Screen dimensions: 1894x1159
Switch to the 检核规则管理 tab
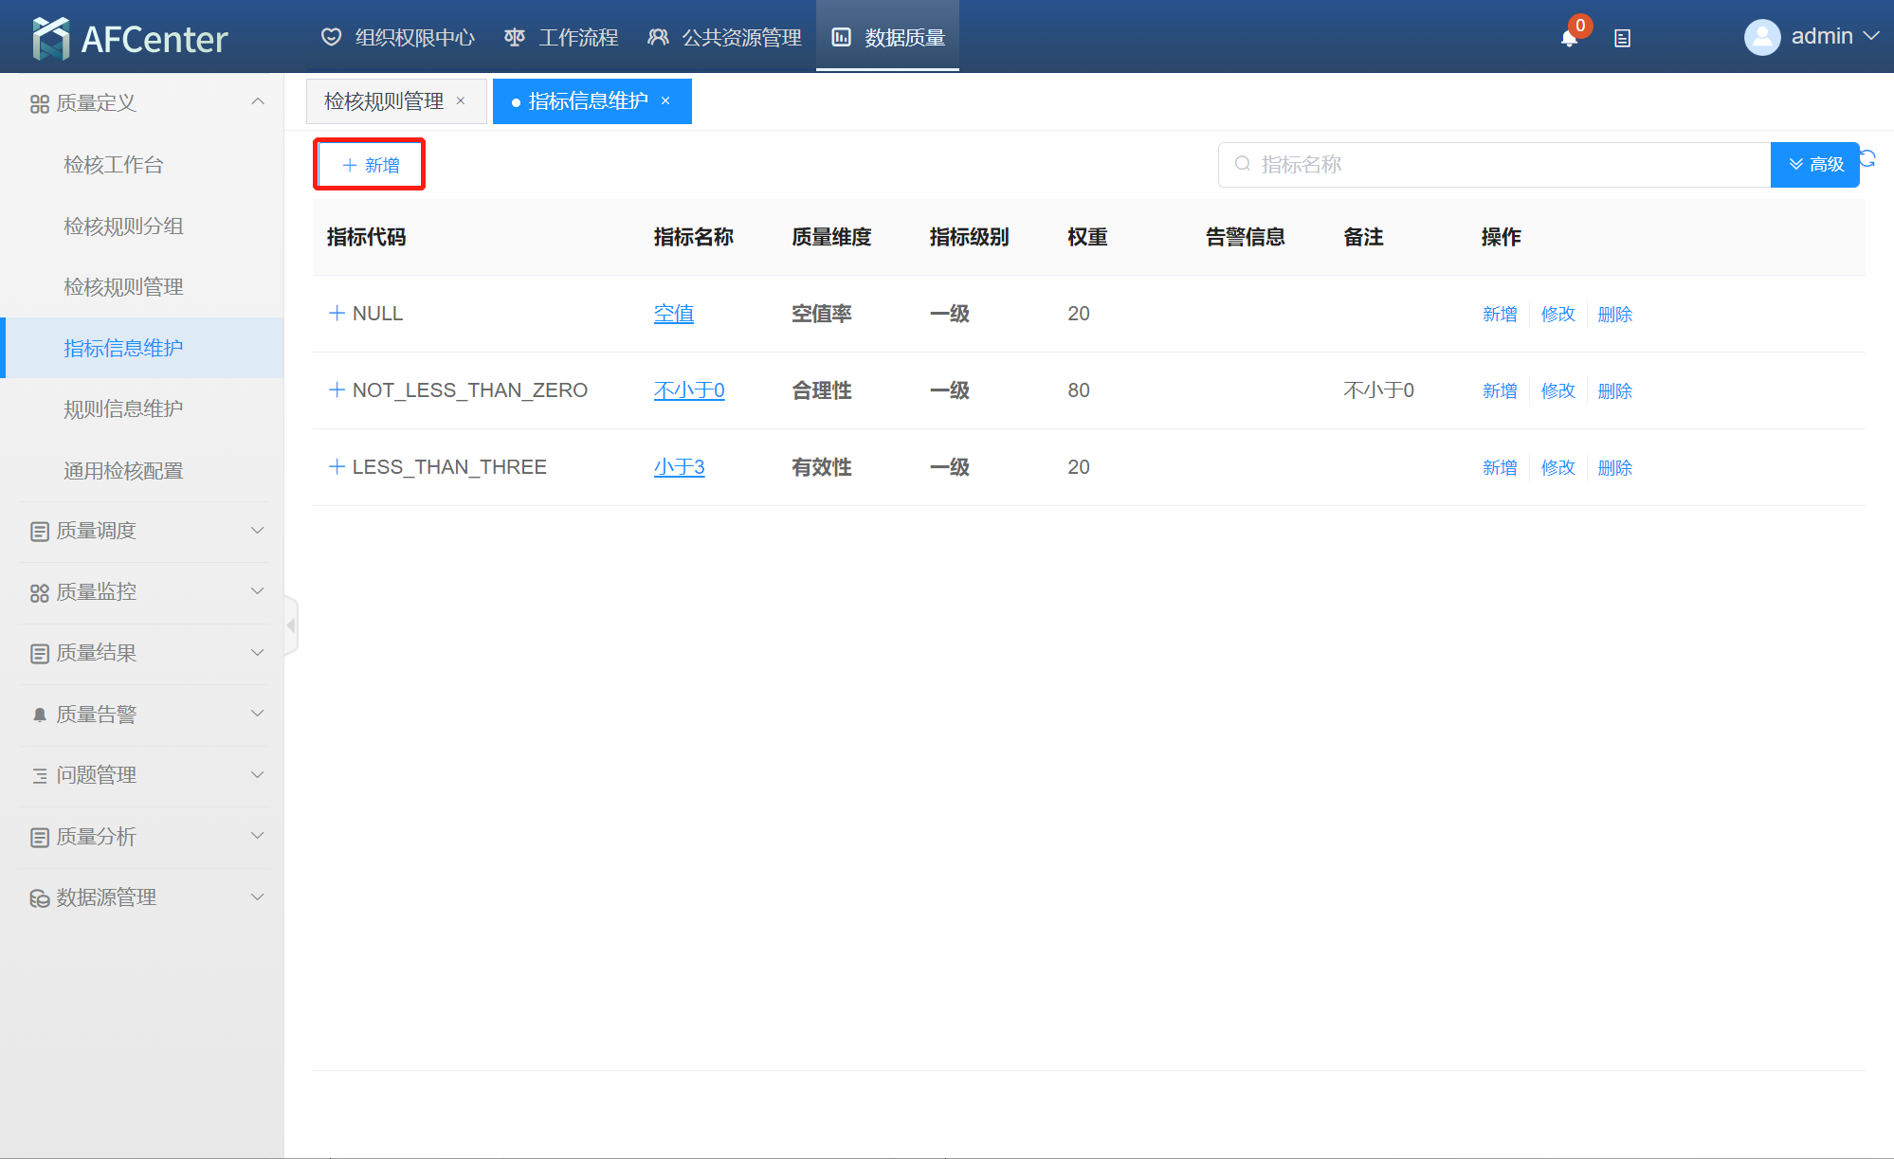tap(384, 101)
